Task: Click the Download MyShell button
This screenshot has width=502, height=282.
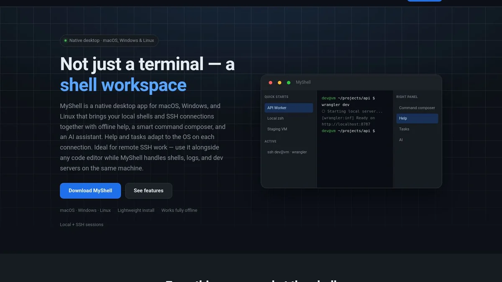Action: point(90,191)
